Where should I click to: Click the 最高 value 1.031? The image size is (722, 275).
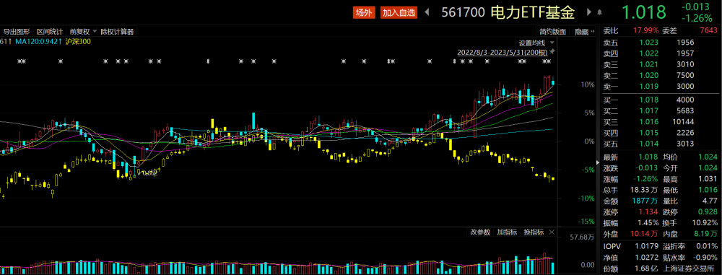708,179
